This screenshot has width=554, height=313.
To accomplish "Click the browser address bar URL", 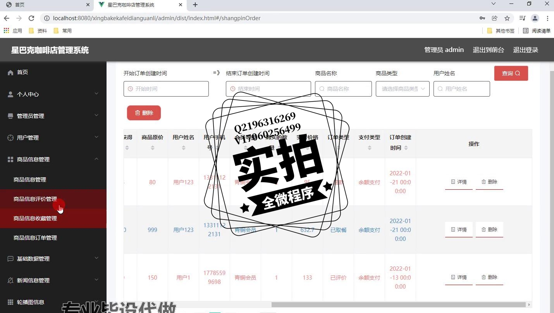I will (x=157, y=18).
